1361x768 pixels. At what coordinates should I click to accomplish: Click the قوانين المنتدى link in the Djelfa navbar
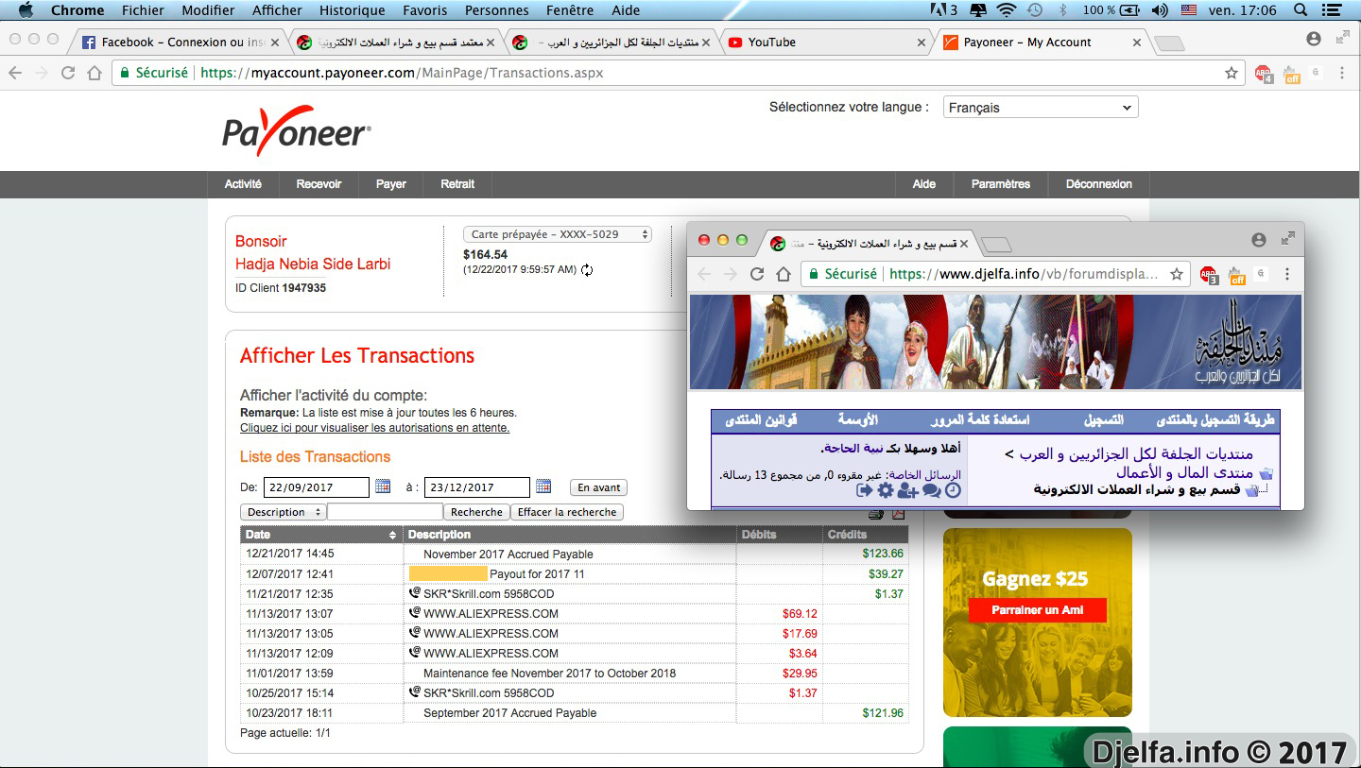click(761, 419)
